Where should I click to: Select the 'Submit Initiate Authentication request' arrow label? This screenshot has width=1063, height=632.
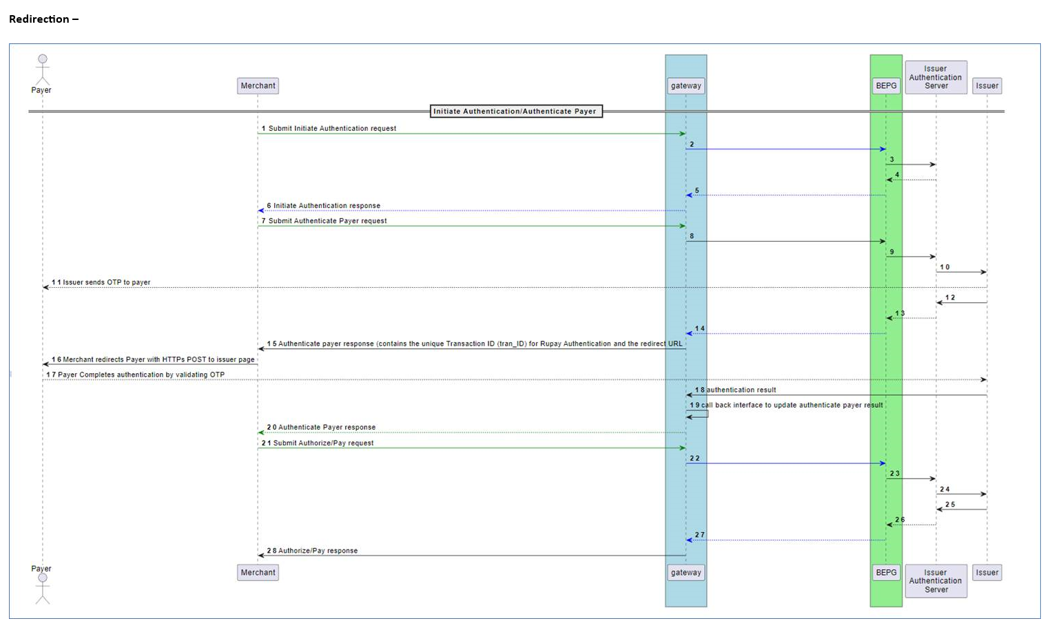pyautogui.click(x=329, y=128)
